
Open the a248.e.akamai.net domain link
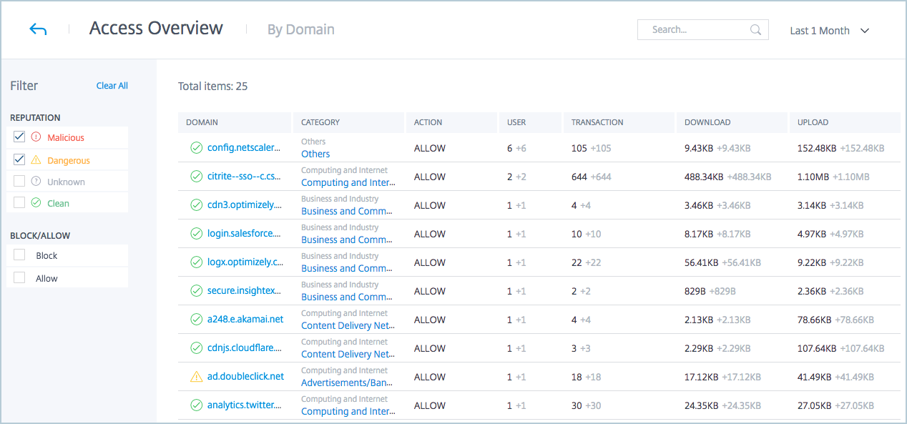(245, 320)
